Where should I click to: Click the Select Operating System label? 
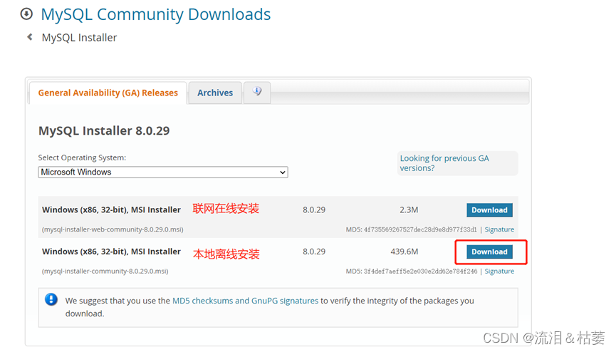point(82,157)
